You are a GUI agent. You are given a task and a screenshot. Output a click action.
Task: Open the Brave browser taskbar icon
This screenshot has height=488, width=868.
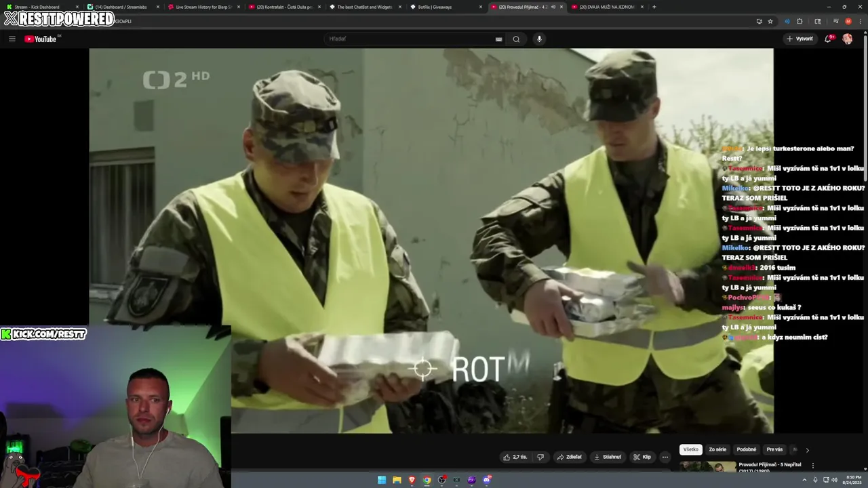(412, 480)
